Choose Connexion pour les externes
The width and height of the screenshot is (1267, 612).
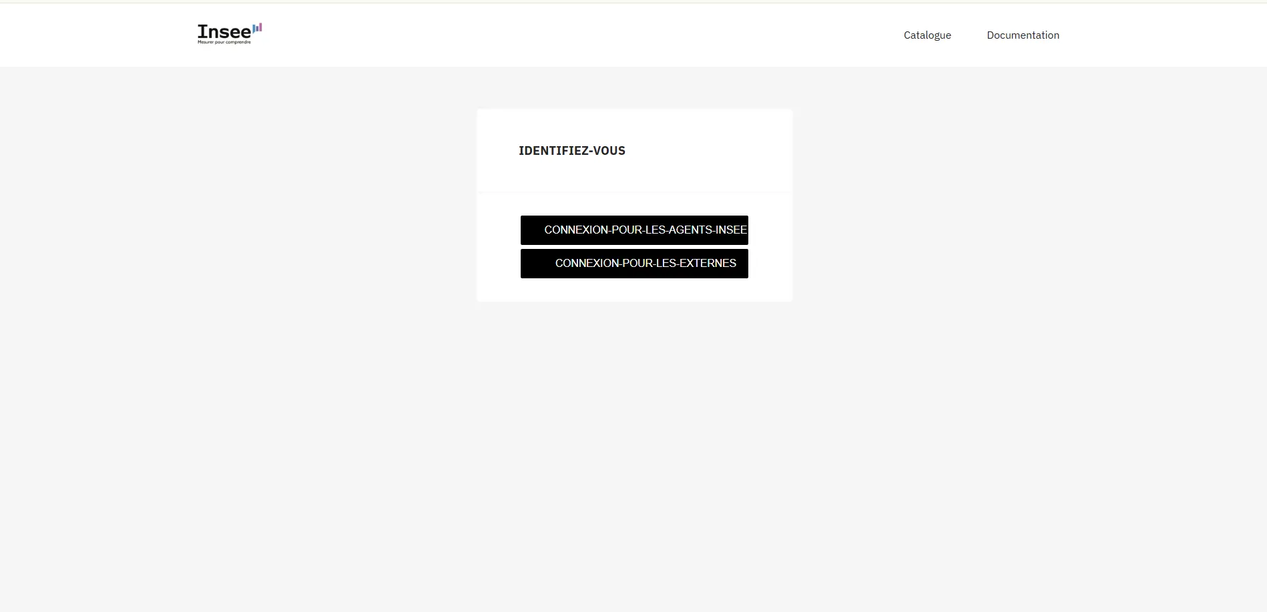(634, 264)
